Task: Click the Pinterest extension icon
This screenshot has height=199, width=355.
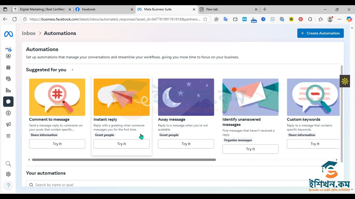Action: coord(301,19)
